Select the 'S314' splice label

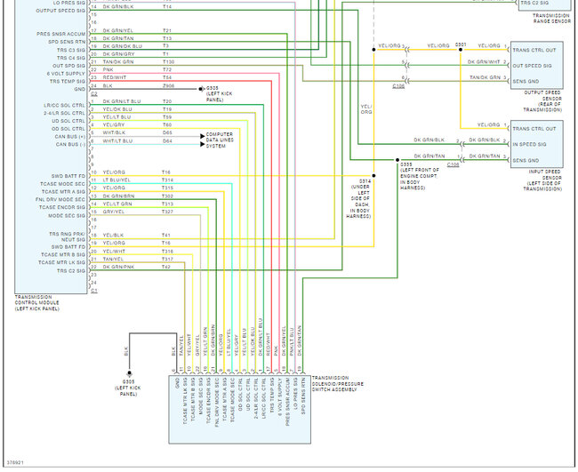point(365,181)
